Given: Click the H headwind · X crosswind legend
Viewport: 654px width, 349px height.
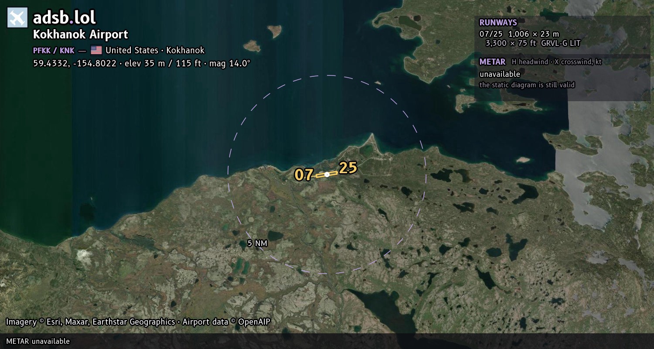Looking at the screenshot, I should point(557,62).
